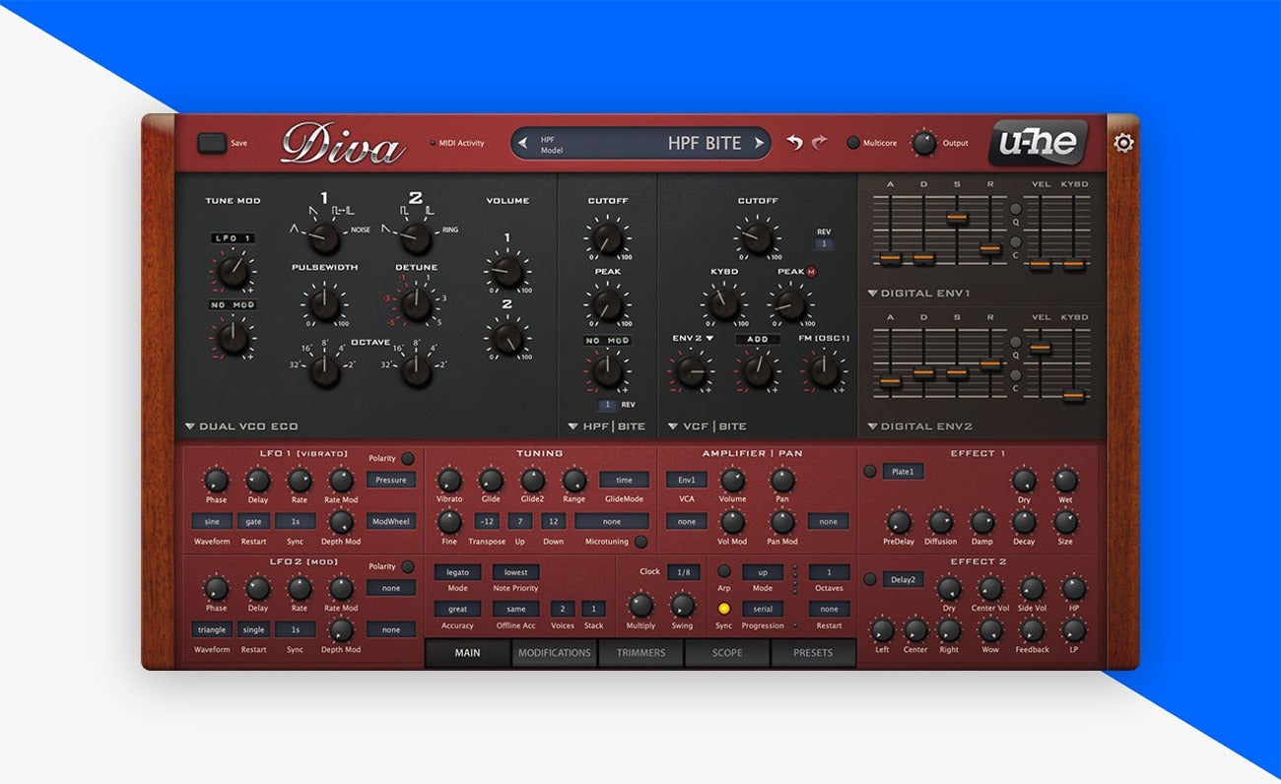The height and width of the screenshot is (784, 1281).
Task: Switch to the SCOPE tab
Action: pos(727,653)
